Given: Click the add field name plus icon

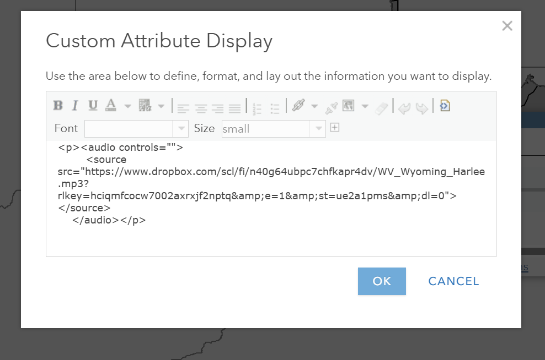Looking at the screenshot, I should [335, 128].
